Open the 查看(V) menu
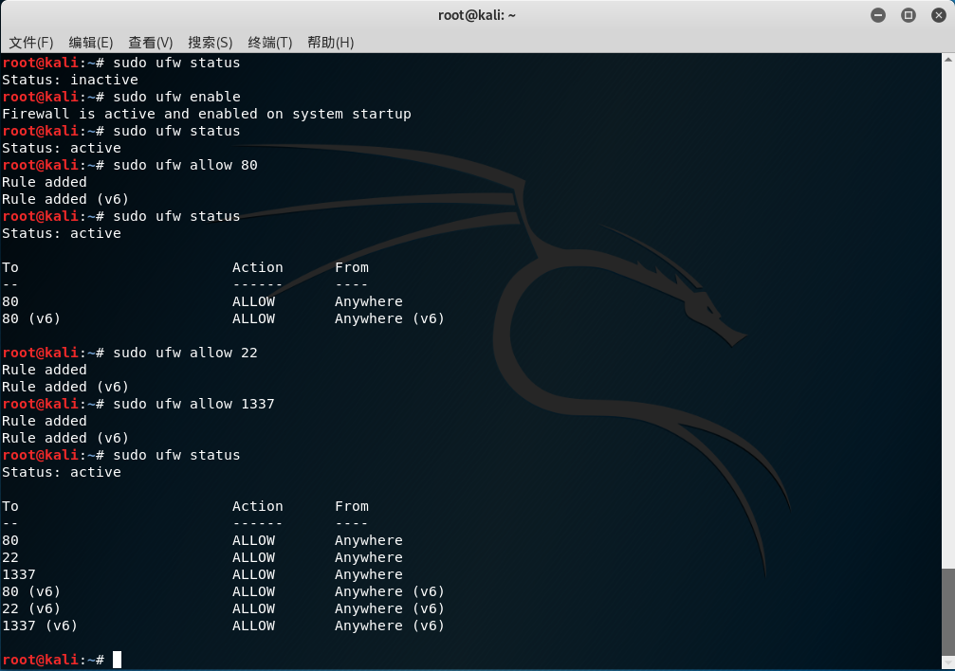955x671 pixels. click(x=149, y=42)
